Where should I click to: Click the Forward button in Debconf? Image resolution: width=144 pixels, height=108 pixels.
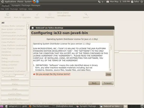click(x=108, y=83)
